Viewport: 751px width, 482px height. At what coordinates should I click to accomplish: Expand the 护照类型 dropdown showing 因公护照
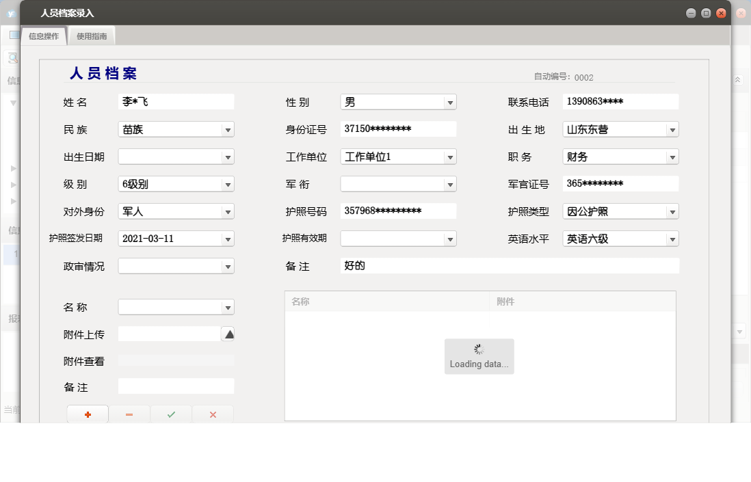[672, 212]
